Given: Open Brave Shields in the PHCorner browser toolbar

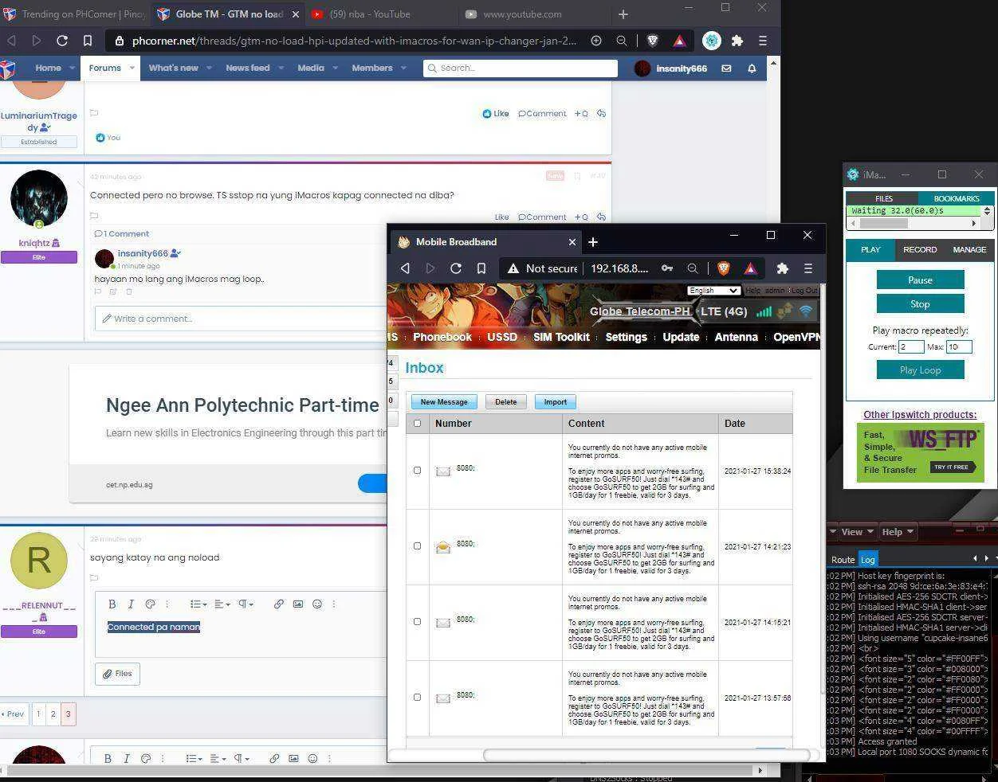Looking at the screenshot, I should (x=652, y=41).
